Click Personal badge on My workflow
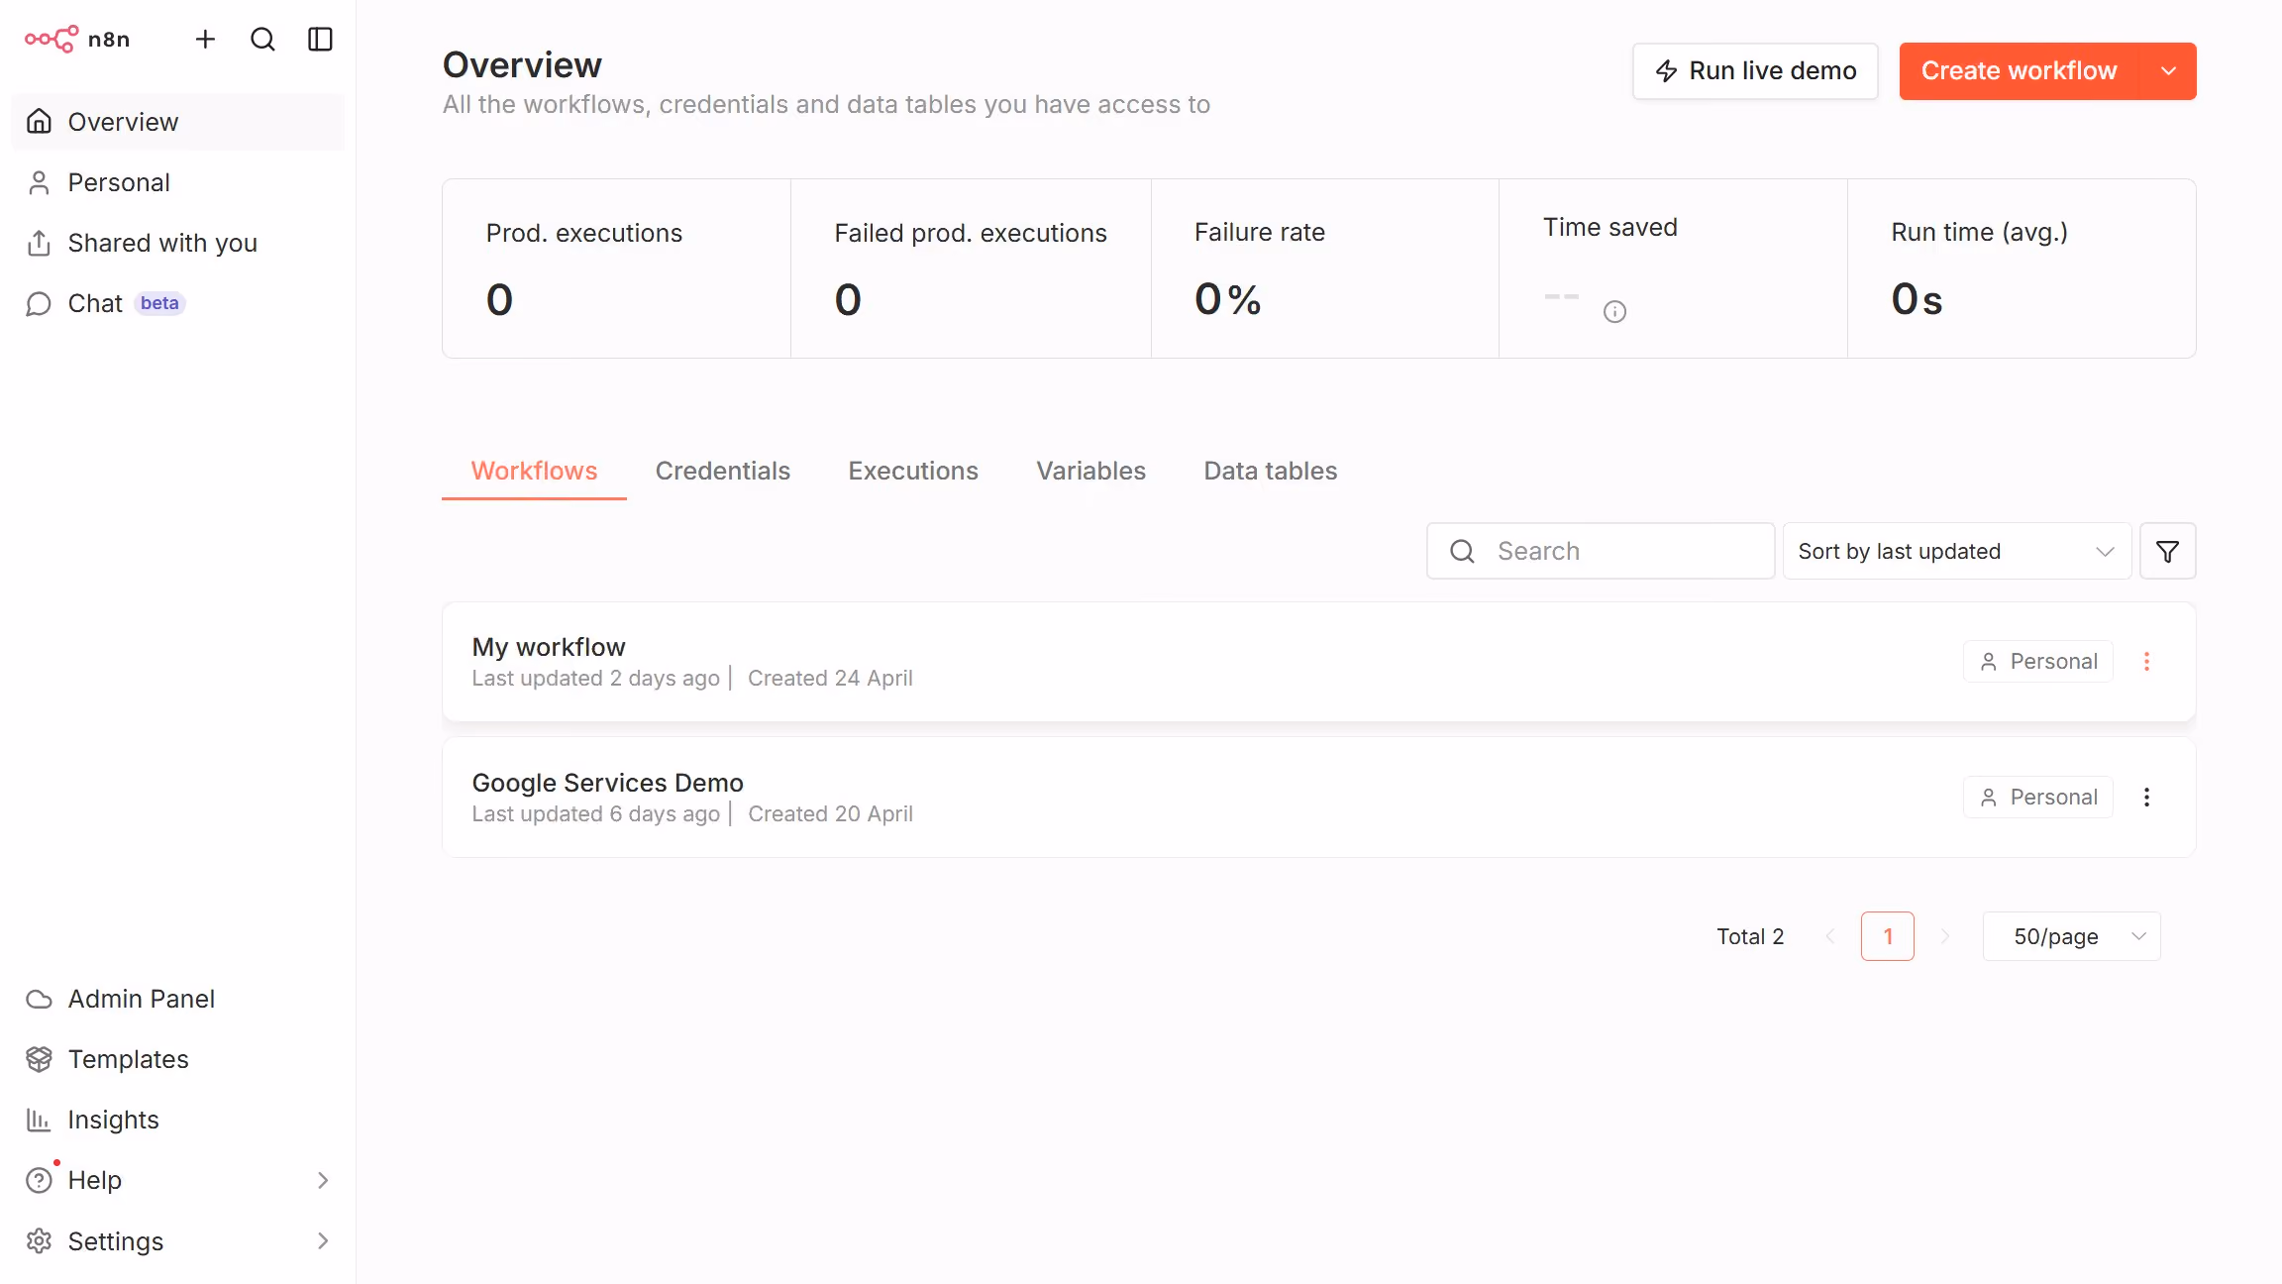 click(x=2038, y=662)
